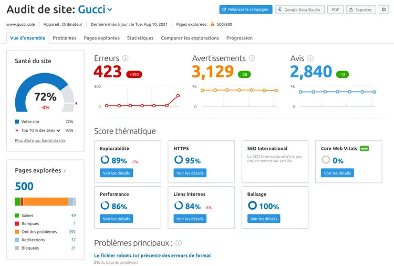Open the Pages explorées tab
The width and height of the screenshot is (394, 266).
(102, 38)
